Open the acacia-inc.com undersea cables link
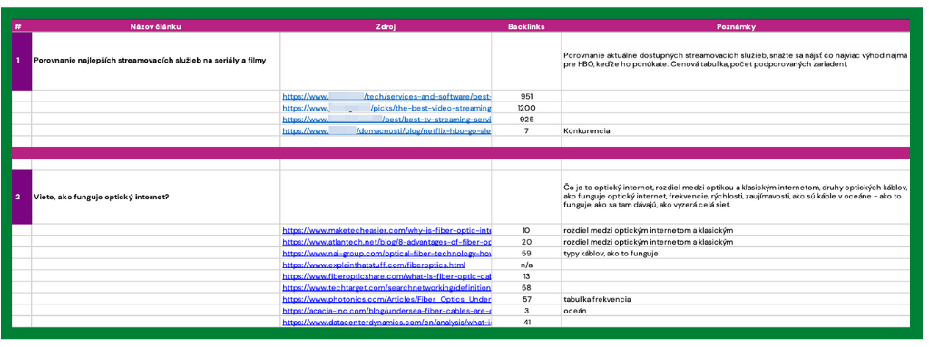Screen dimensions: 929x347 [386, 310]
